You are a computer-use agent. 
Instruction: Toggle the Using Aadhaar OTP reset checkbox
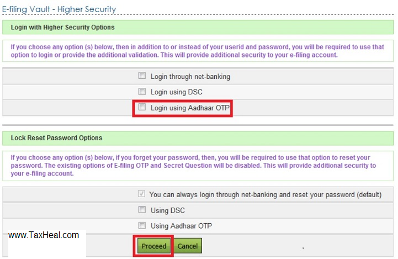click(142, 225)
